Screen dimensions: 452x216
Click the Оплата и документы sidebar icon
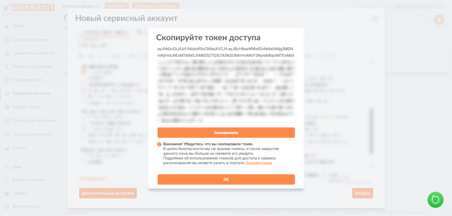(6, 134)
